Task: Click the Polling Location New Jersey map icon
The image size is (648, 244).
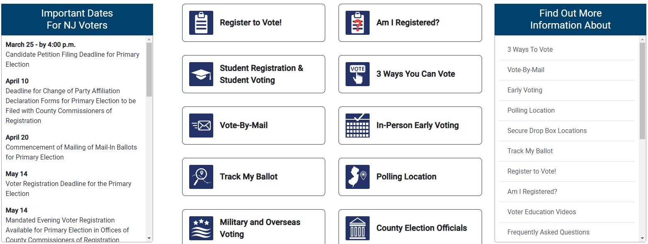Action: pos(358,177)
